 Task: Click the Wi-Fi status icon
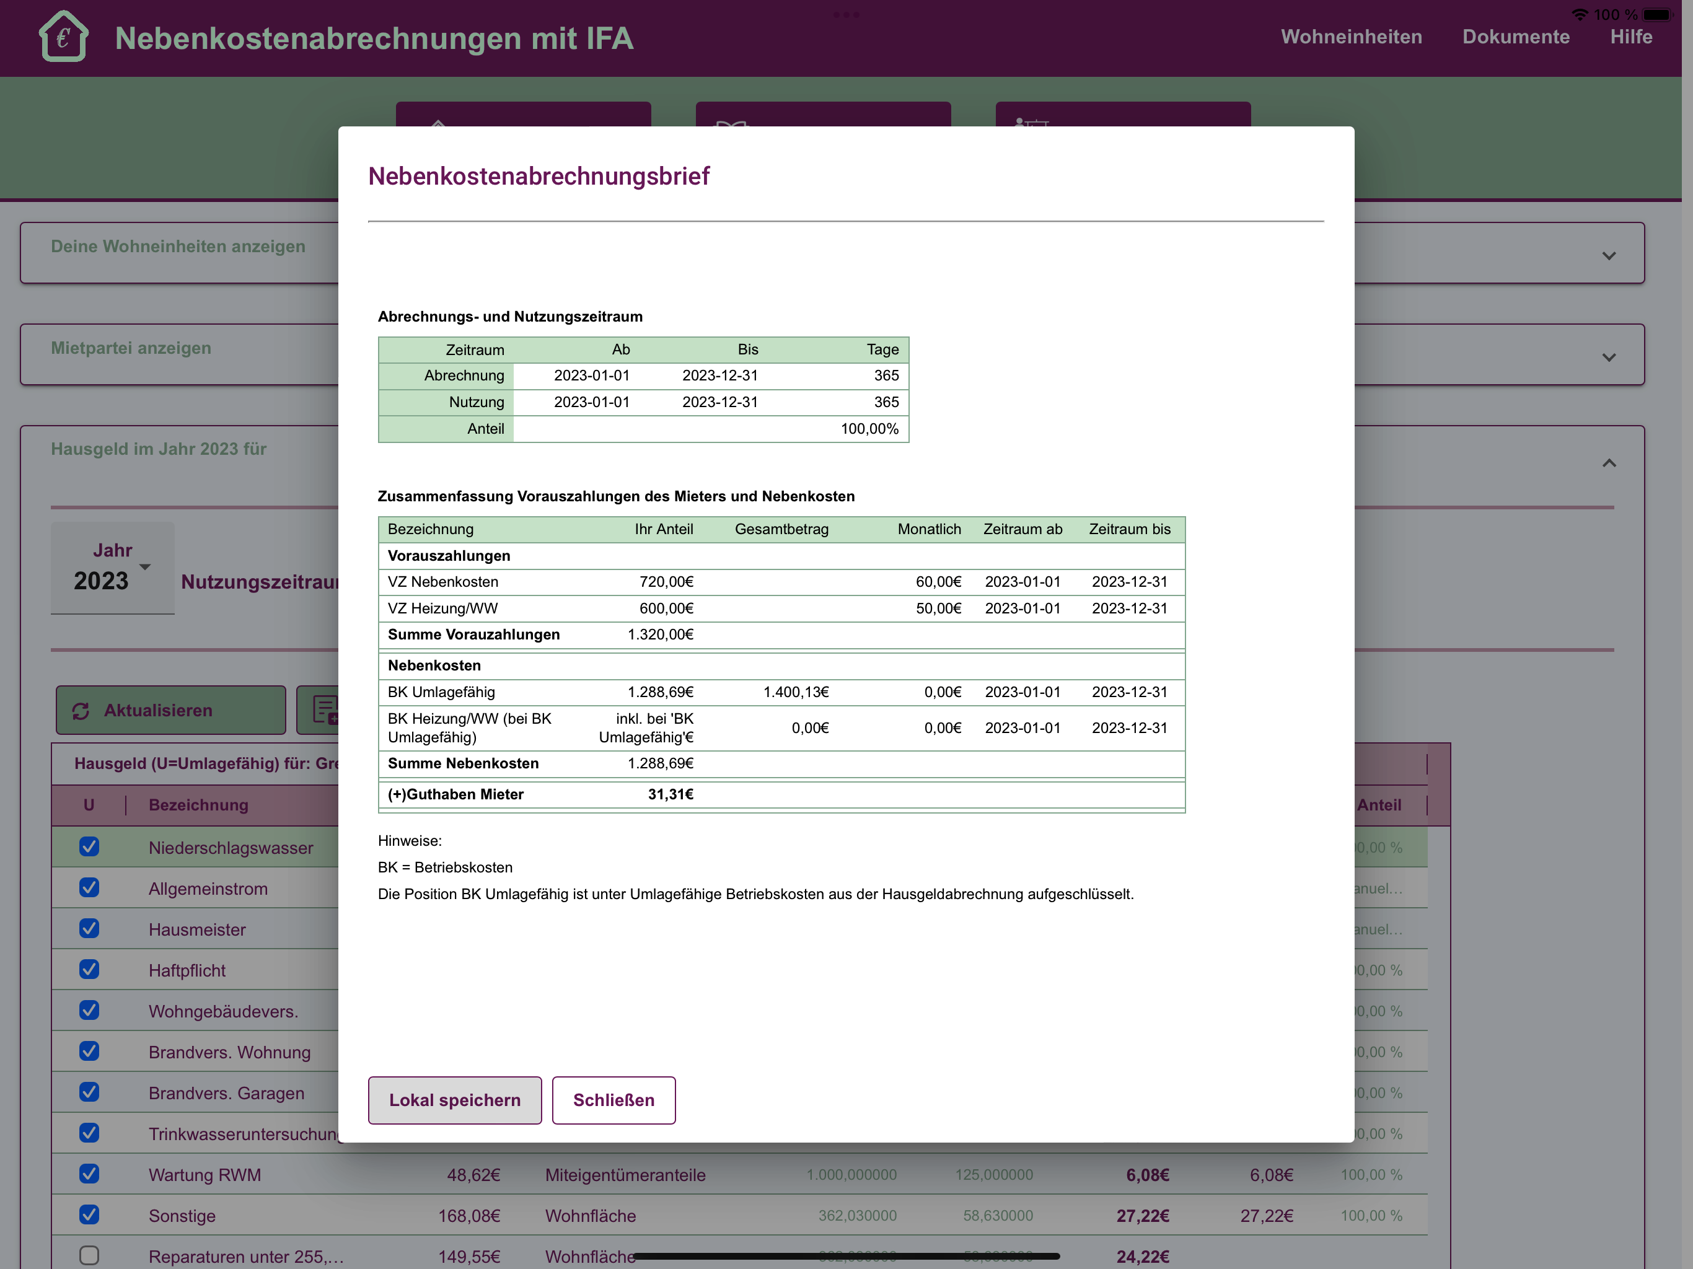point(1580,14)
